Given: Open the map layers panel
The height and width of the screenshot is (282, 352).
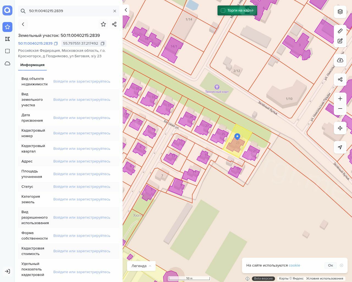Looking at the screenshot, I should 340,12.
